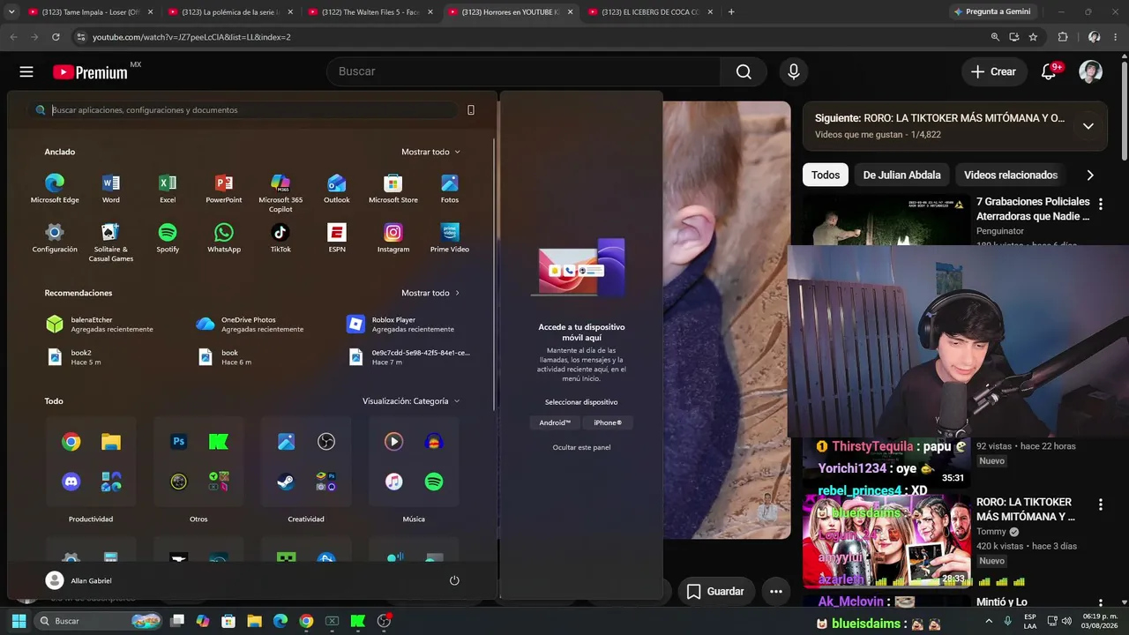Open the Chrome extensions puzzle icon

(x=1063, y=37)
